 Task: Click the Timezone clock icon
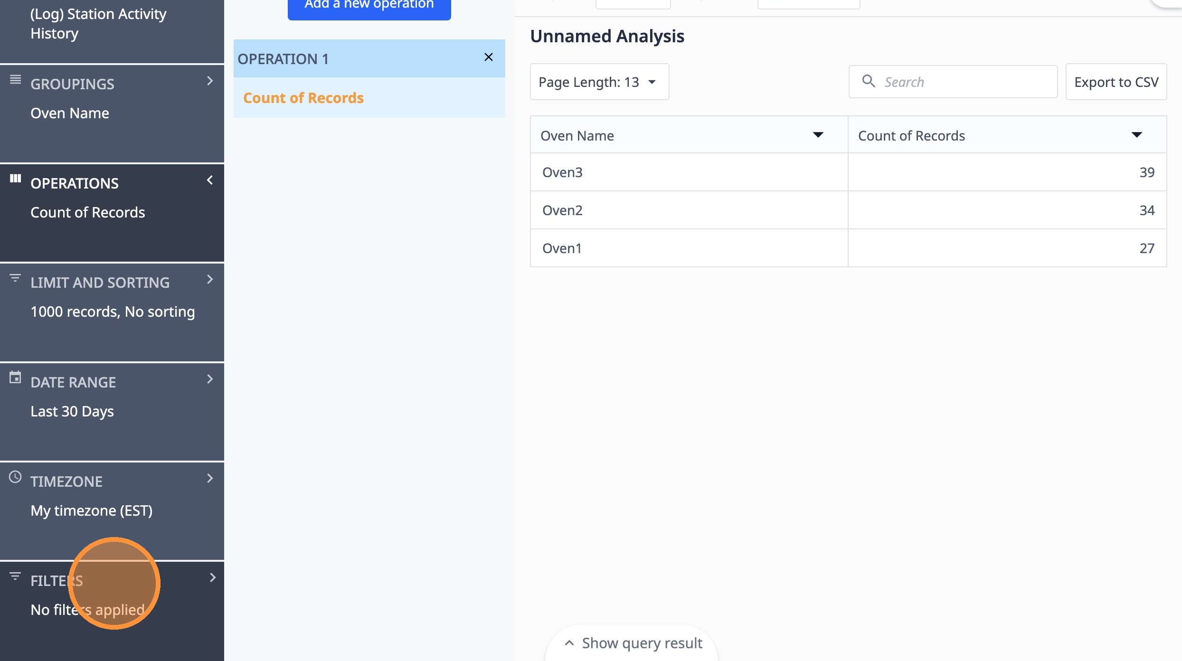click(x=15, y=477)
